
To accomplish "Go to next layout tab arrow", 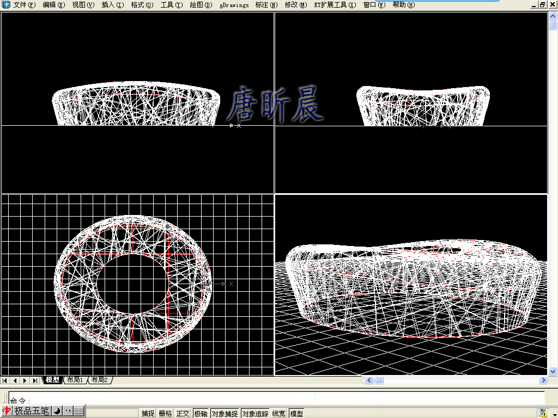I will tap(25, 380).
